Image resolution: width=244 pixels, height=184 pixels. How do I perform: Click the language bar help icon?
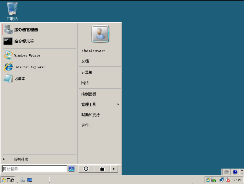point(235,172)
